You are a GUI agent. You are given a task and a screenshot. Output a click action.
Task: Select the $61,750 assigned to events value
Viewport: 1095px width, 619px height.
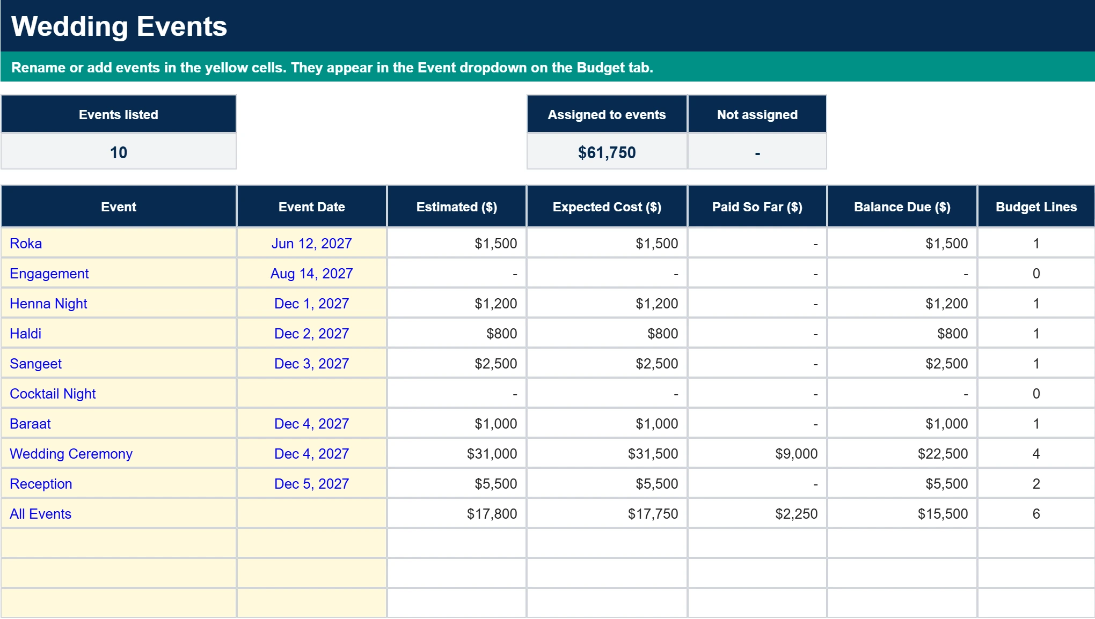[x=607, y=152]
